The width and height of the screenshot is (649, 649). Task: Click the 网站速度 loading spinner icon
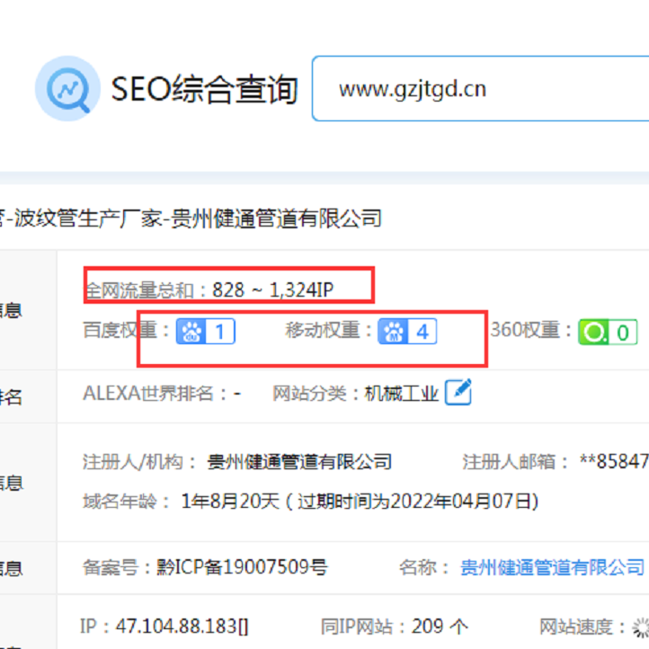pos(641,627)
